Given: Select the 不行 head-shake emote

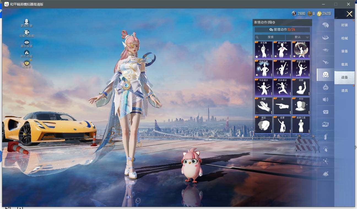Looking at the screenshot, I should click(x=301, y=106).
